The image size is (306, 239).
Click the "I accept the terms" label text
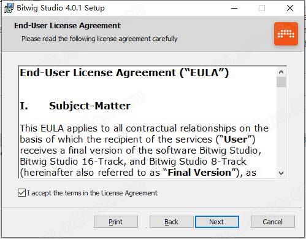pos(92,193)
